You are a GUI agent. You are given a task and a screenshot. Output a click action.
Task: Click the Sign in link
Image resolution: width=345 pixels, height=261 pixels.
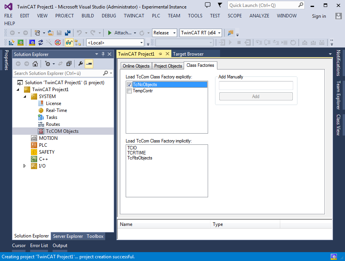(x=319, y=16)
